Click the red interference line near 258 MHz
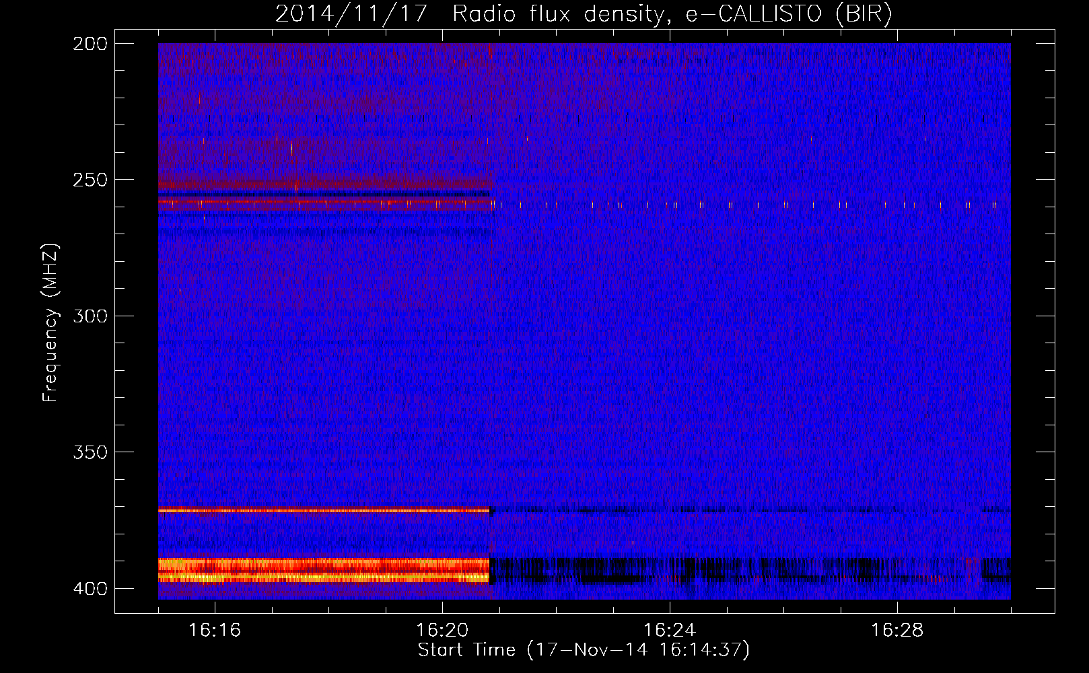 pos(324,201)
